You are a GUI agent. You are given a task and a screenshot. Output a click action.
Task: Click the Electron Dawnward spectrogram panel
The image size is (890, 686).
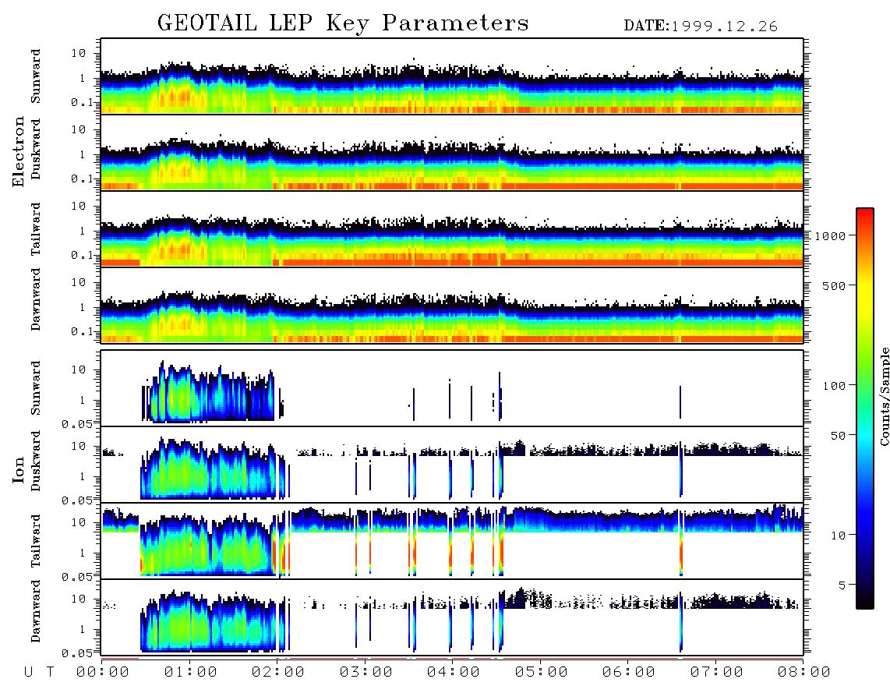pos(452,305)
